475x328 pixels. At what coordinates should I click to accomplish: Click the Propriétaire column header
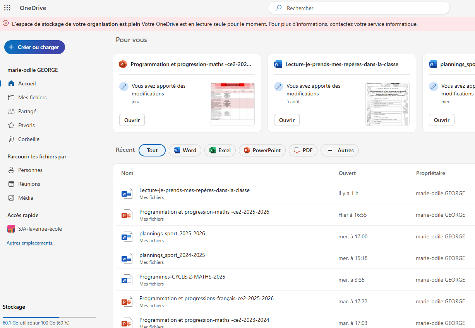pos(430,173)
